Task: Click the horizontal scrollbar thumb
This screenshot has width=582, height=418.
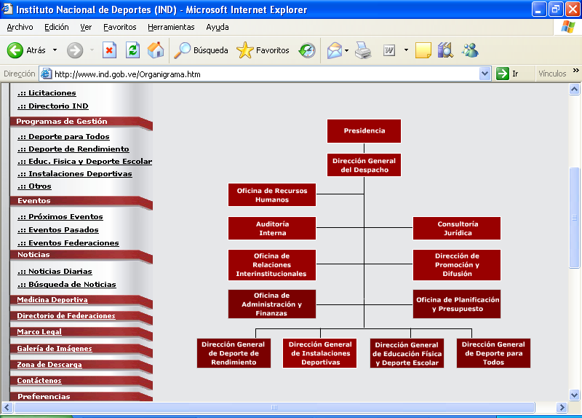Action: (x=274, y=407)
